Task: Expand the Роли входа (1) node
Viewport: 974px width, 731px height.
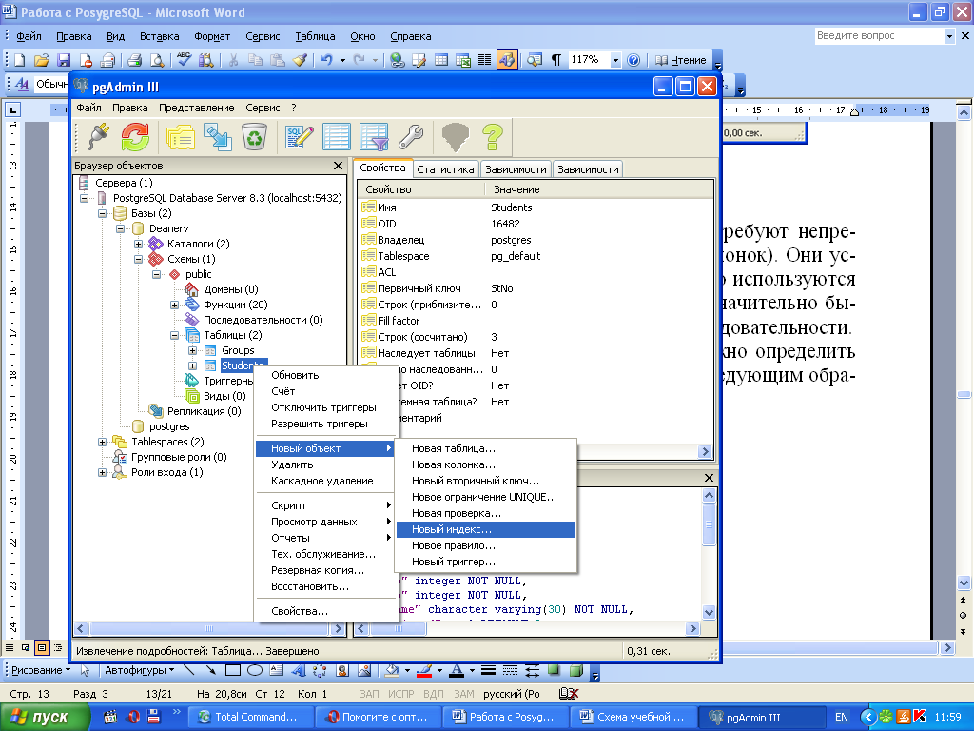Action: 102,472
